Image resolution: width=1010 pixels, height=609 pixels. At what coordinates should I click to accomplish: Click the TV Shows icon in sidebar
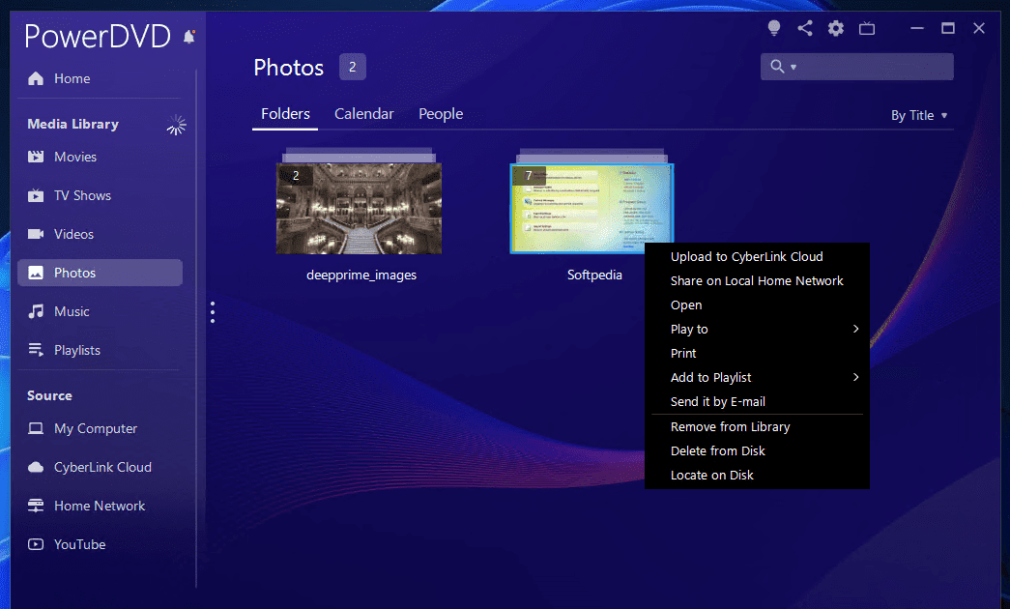36,195
